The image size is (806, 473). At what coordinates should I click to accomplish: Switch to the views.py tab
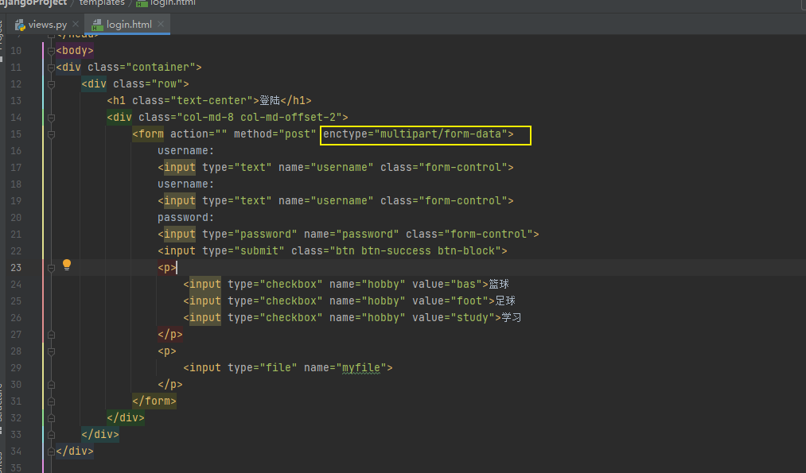47,24
